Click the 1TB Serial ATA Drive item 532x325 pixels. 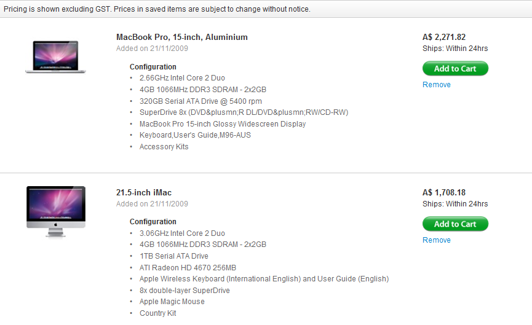173,256
